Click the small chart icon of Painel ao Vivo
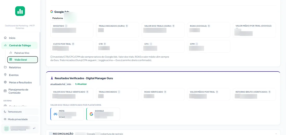This screenshot has height=135, width=286. 11,52
